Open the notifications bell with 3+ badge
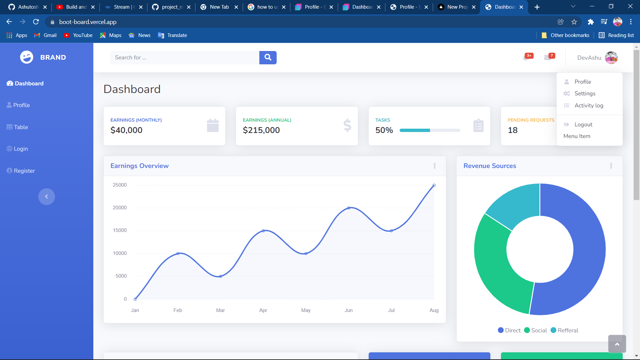The height and width of the screenshot is (360, 640). tap(527, 57)
